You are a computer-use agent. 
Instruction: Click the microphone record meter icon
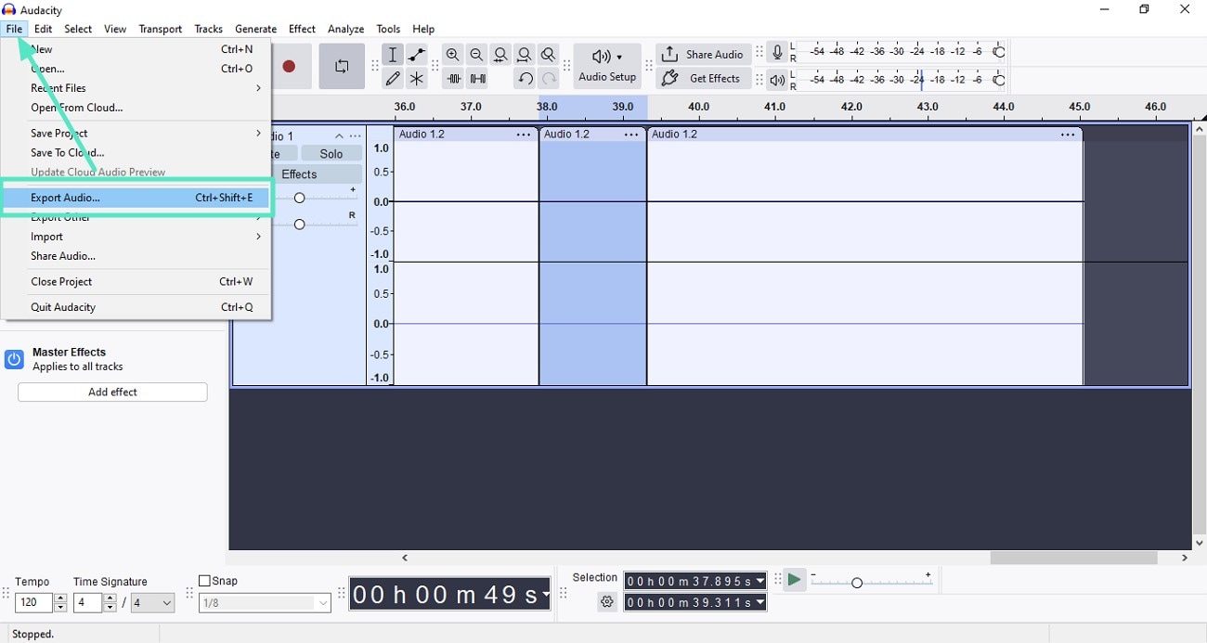point(777,53)
